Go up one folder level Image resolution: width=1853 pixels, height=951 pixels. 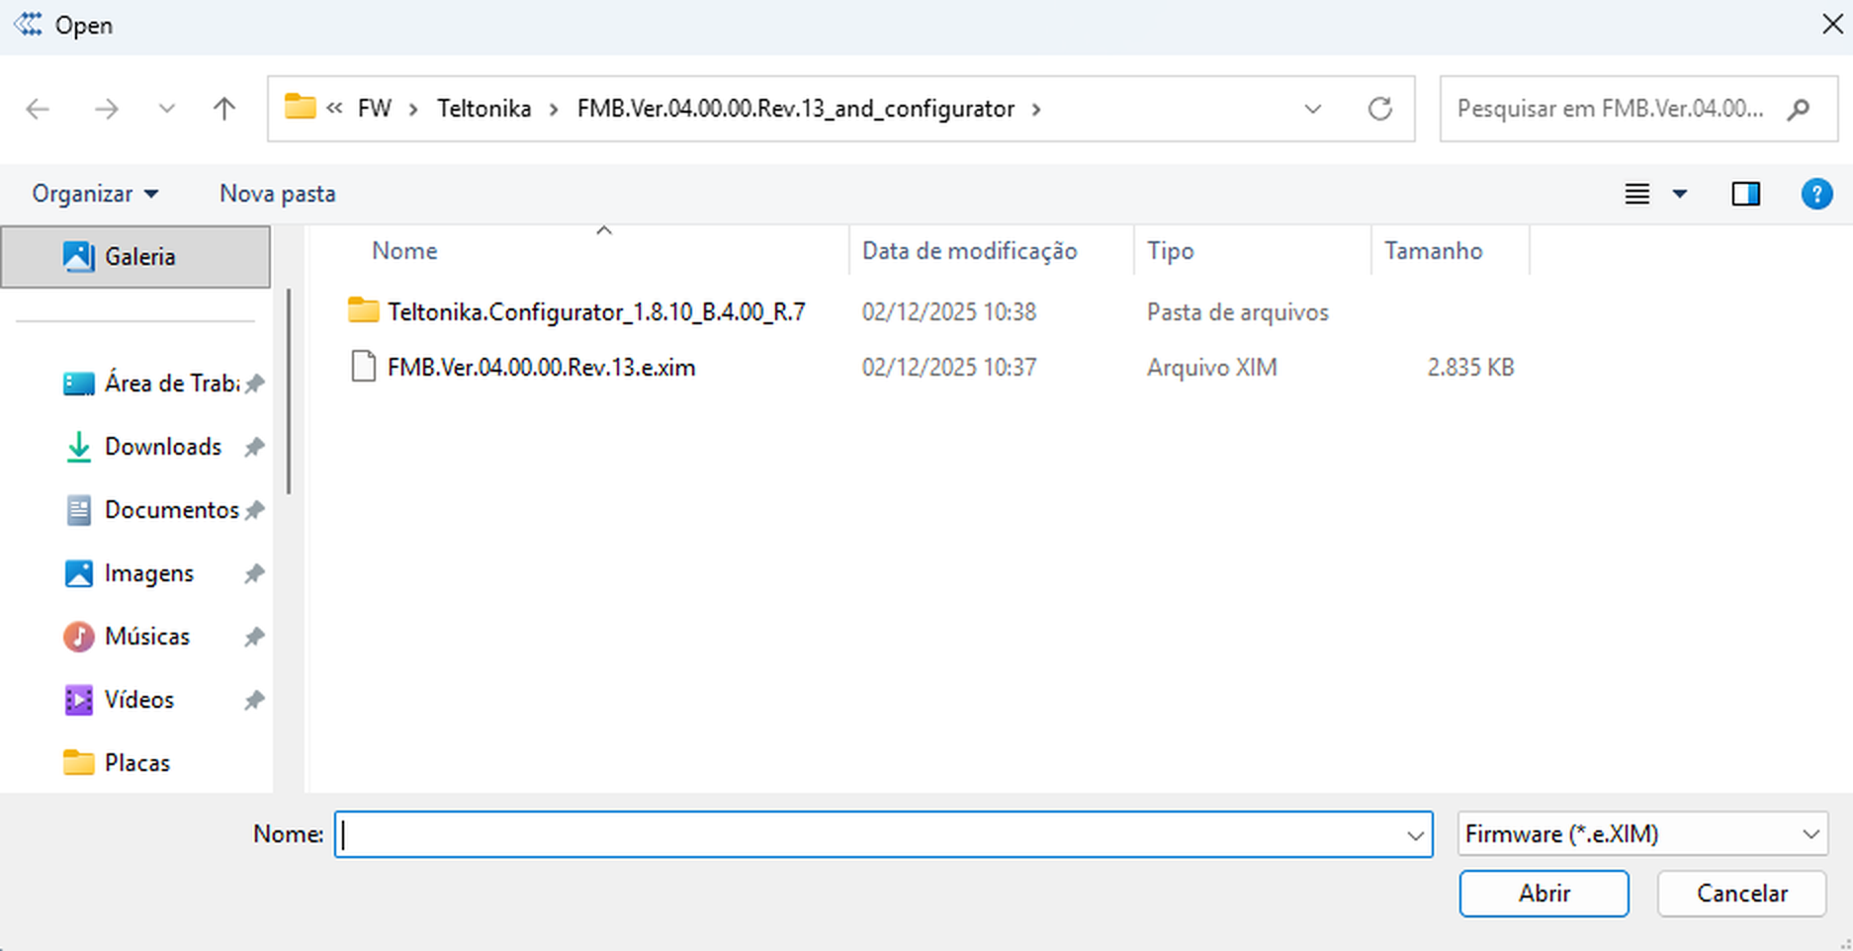click(x=224, y=109)
